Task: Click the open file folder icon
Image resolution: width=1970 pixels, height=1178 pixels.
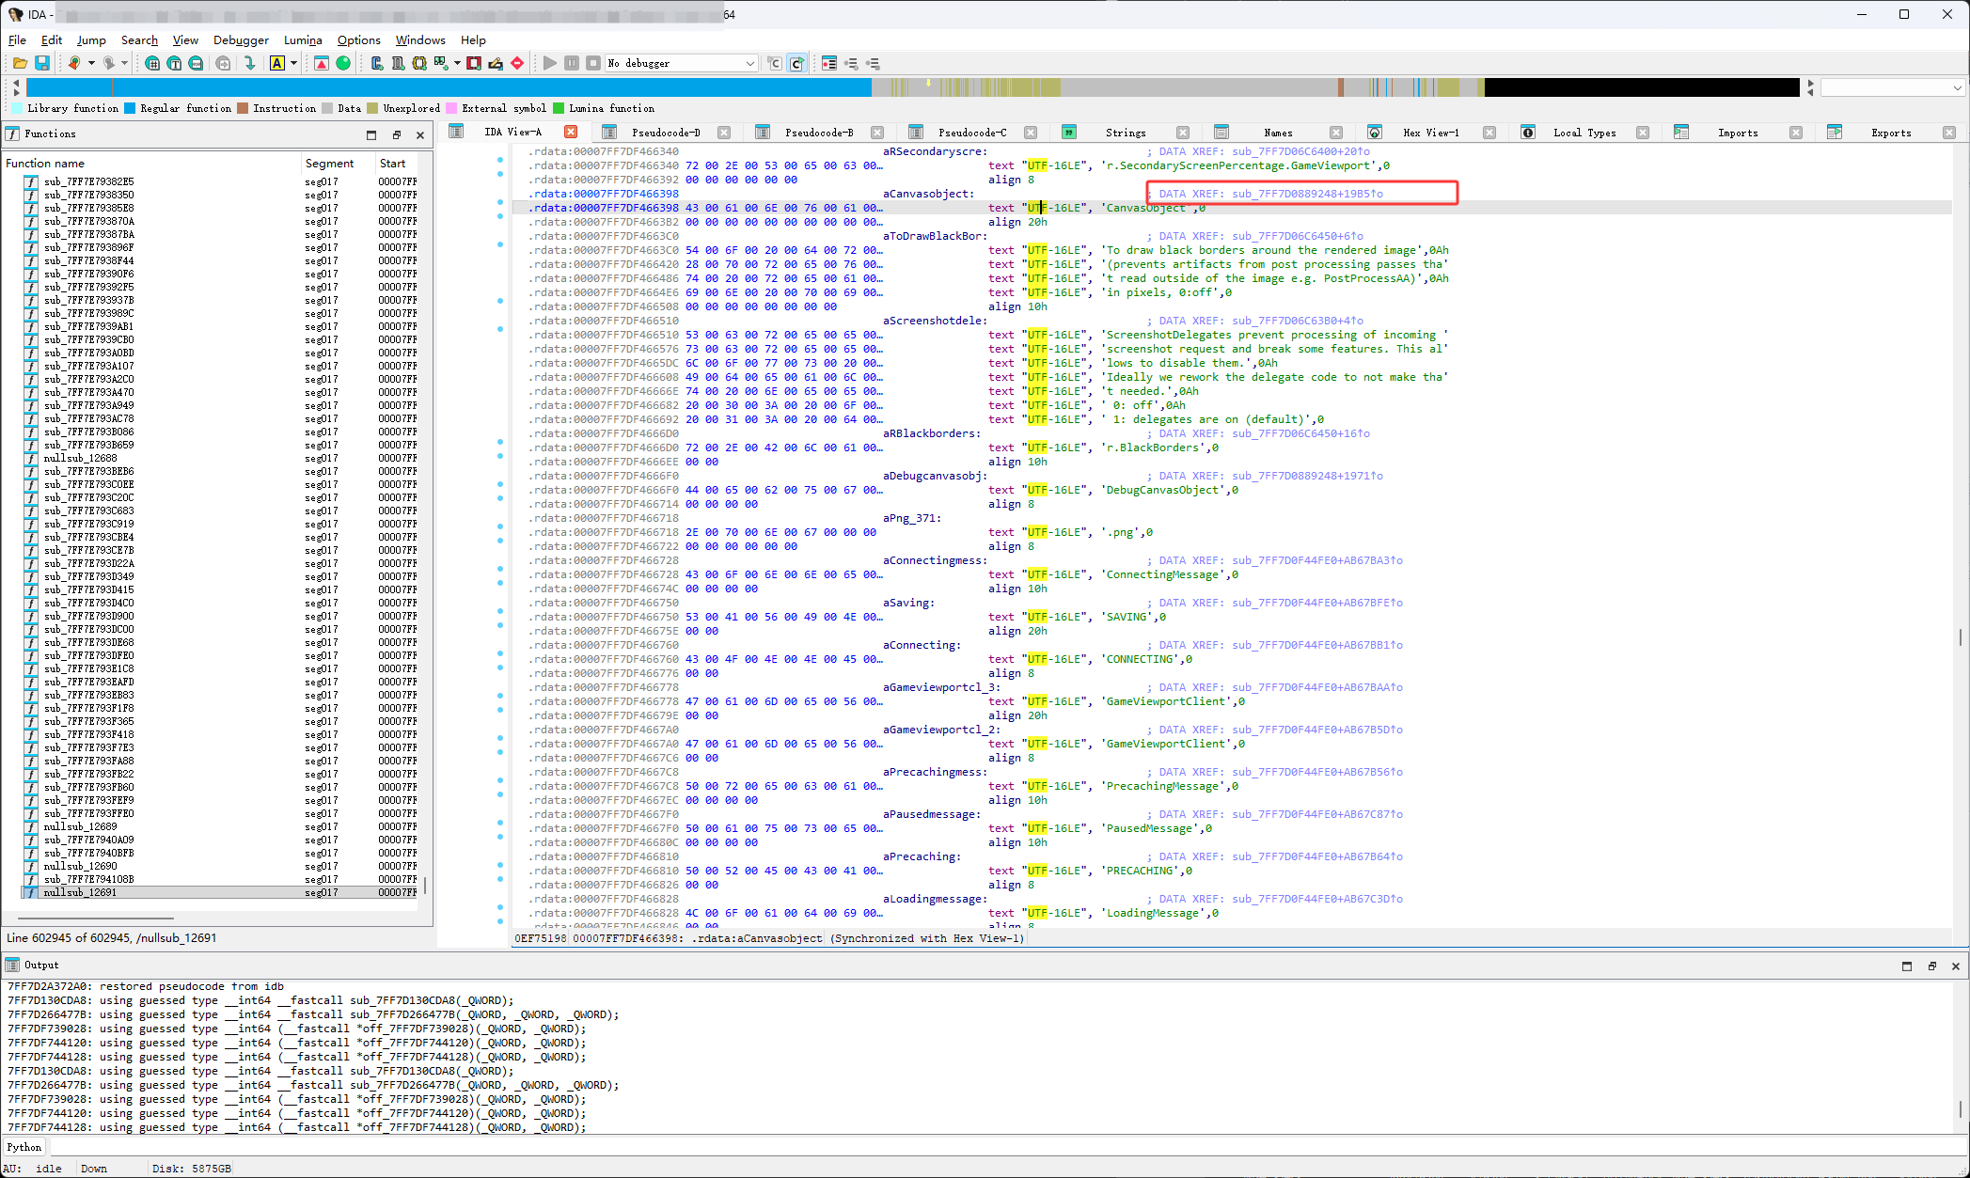Action: 20,63
